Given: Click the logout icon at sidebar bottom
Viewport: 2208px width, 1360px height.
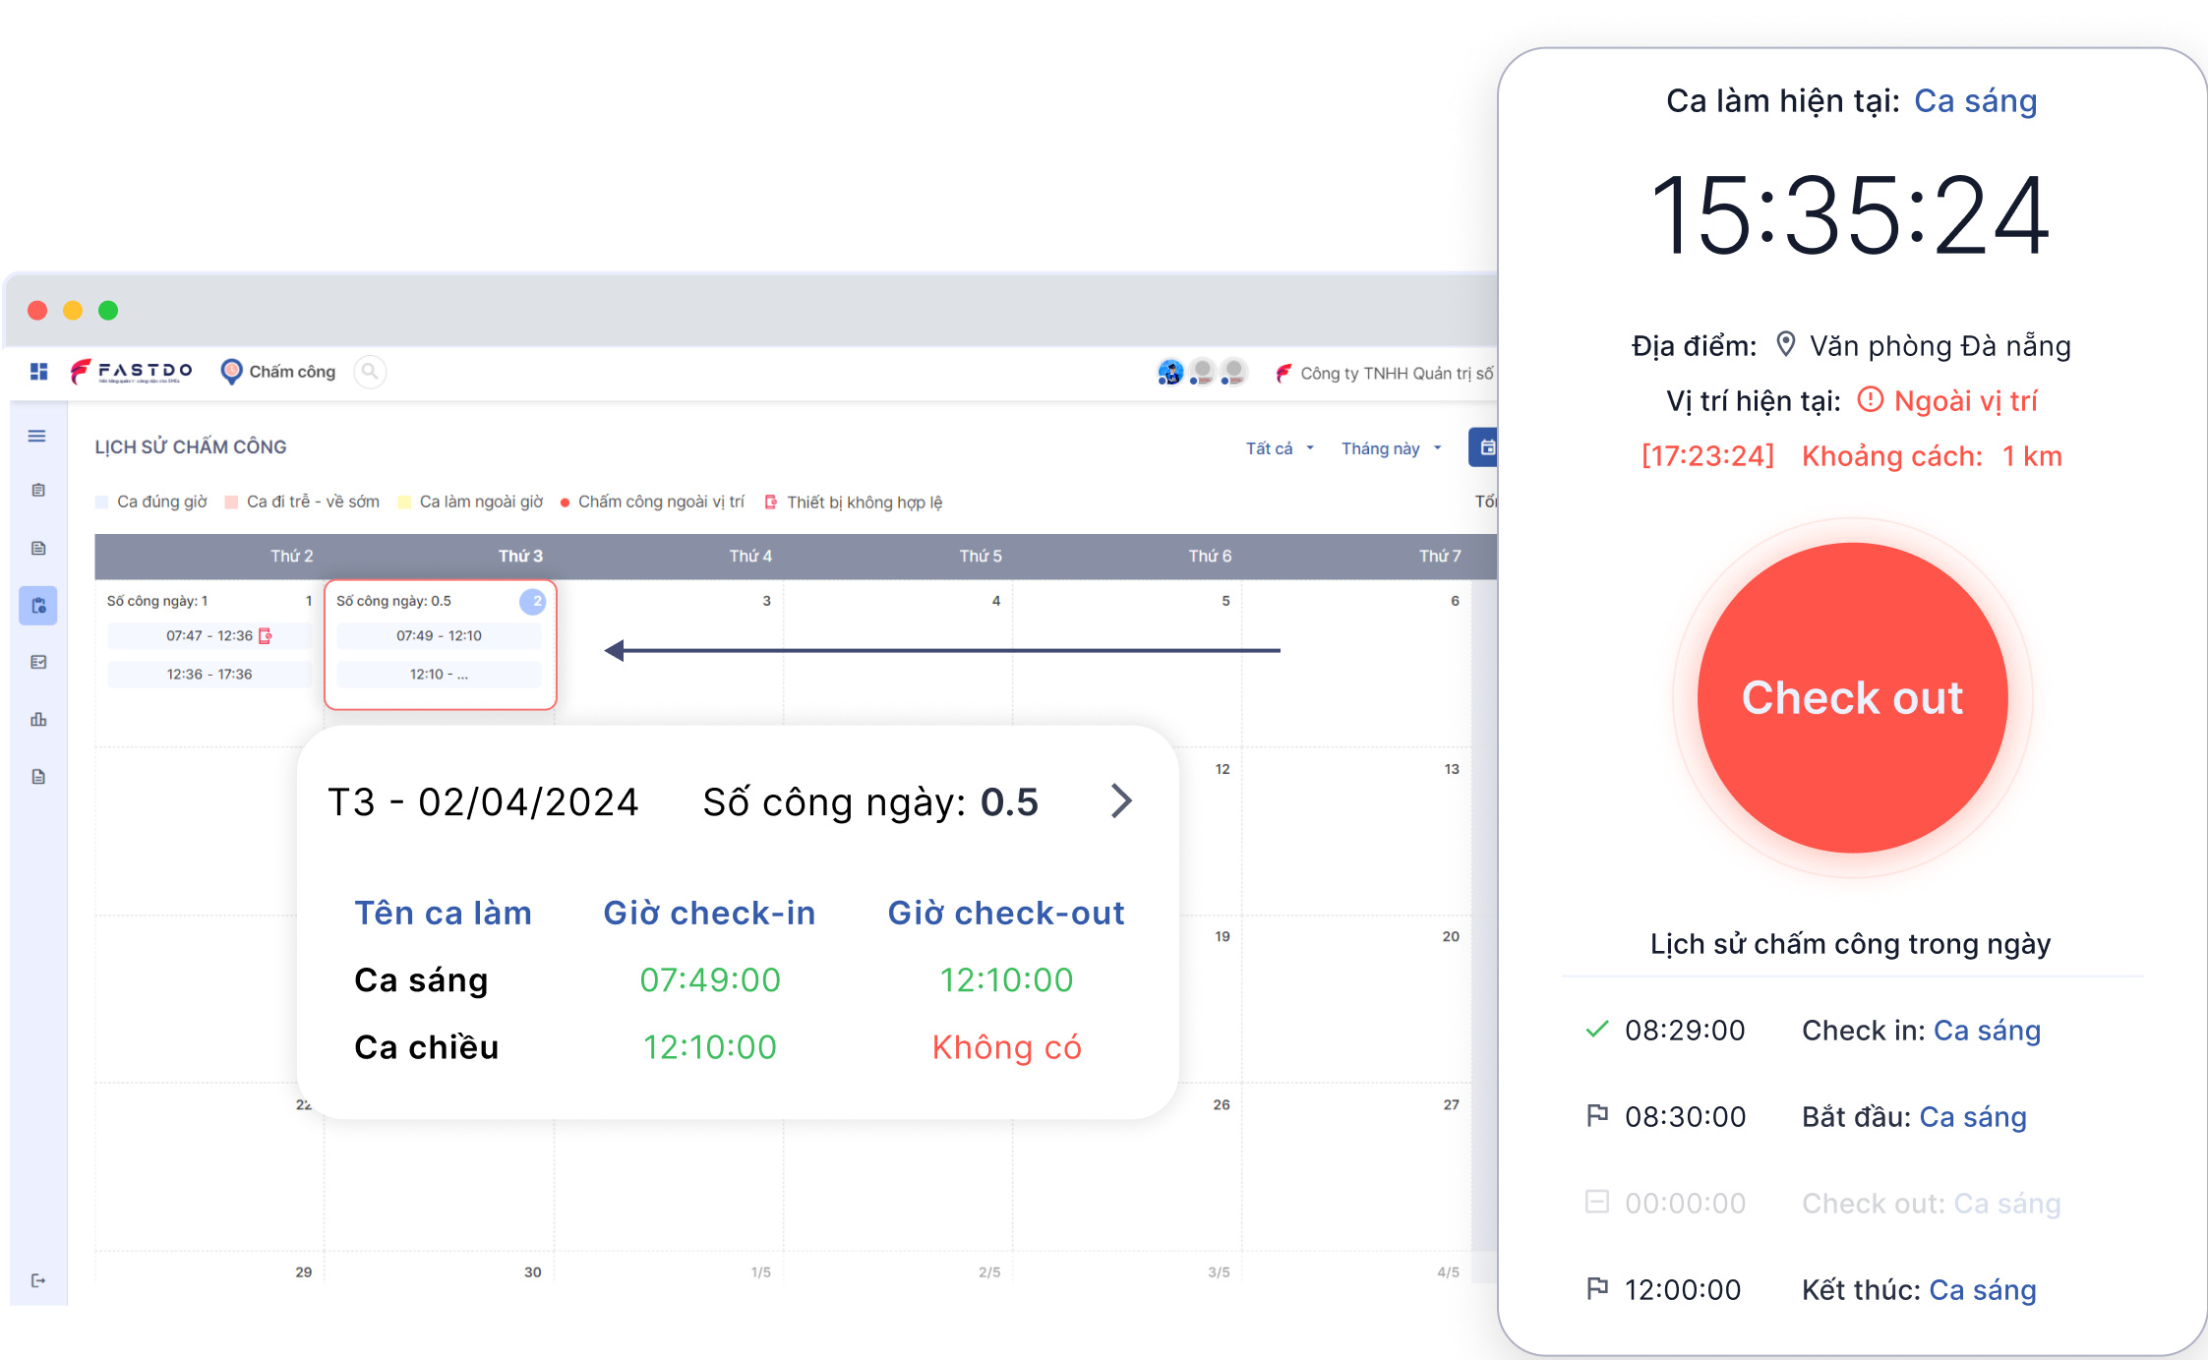Looking at the screenshot, I should pos(37,1278).
